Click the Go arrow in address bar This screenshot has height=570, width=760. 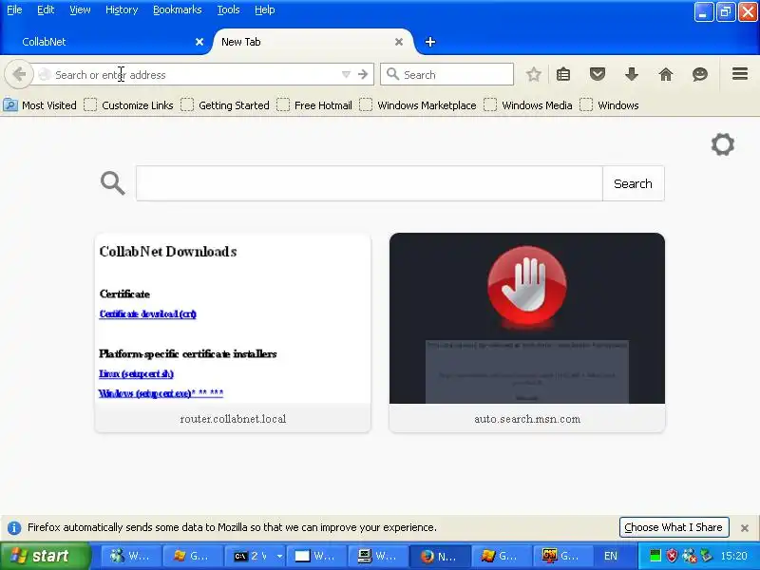[x=363, y=75]
